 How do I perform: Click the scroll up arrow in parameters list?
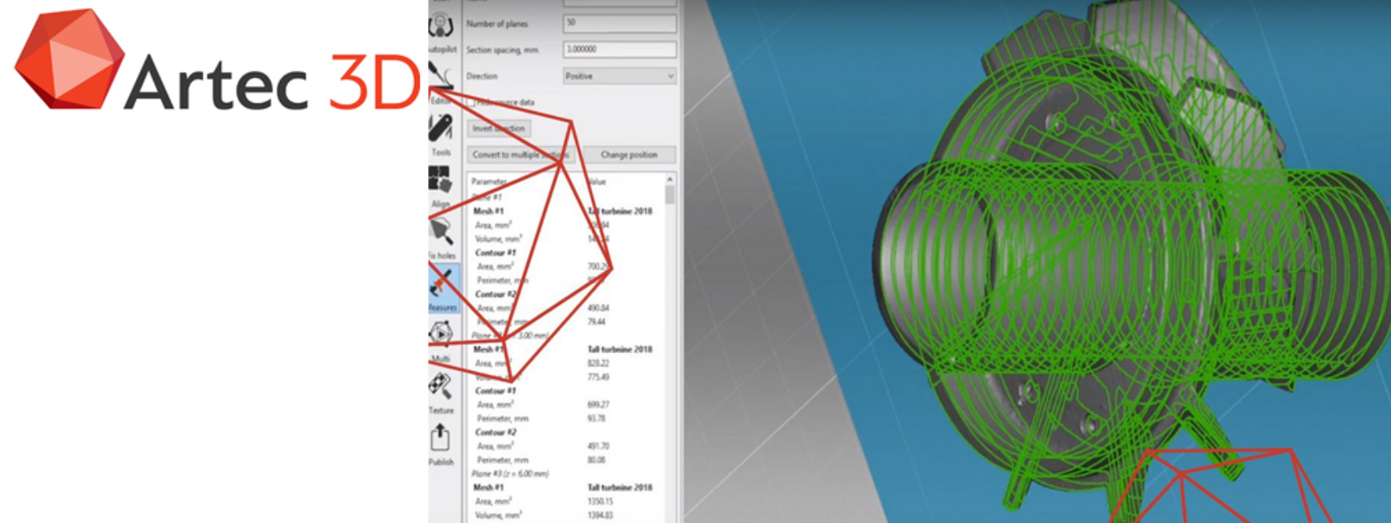[x=670, y=179]
